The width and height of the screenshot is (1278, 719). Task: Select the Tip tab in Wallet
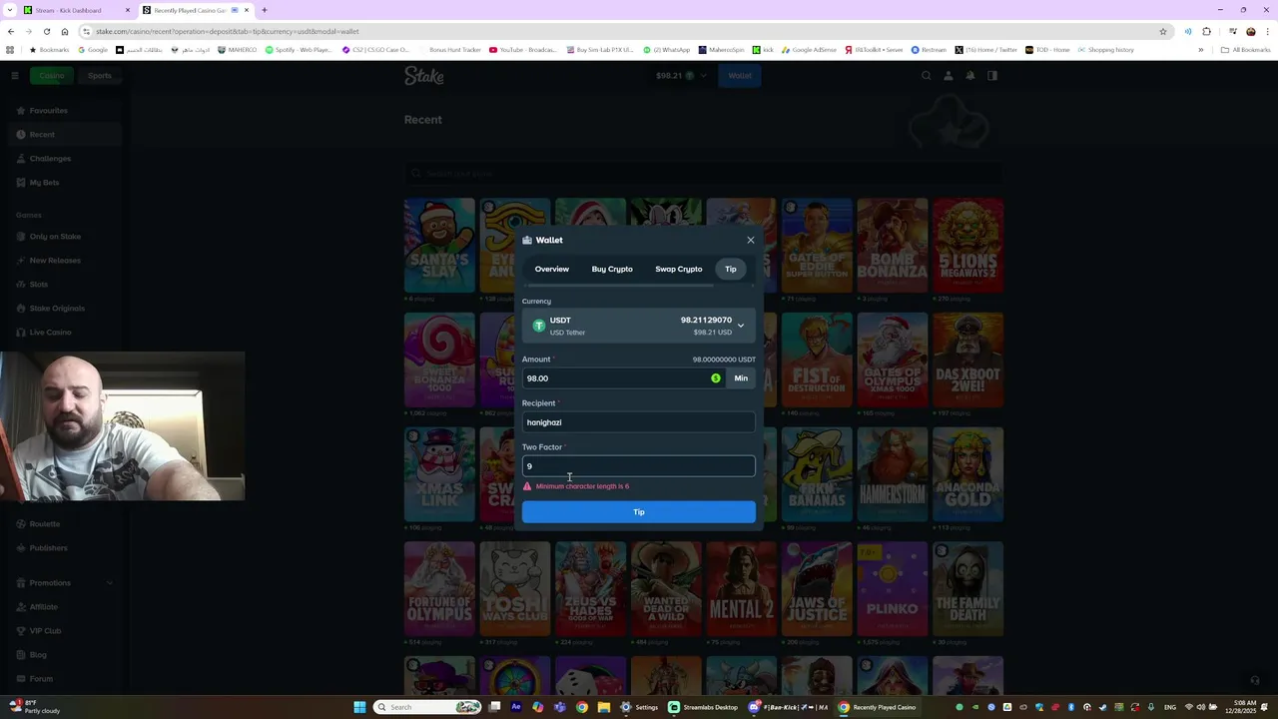coord(731,269)
